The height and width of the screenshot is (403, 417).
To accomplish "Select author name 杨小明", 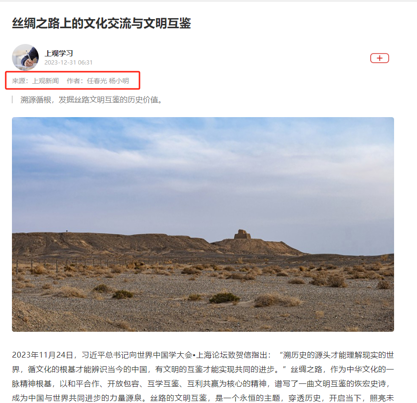I will point(119,81).
